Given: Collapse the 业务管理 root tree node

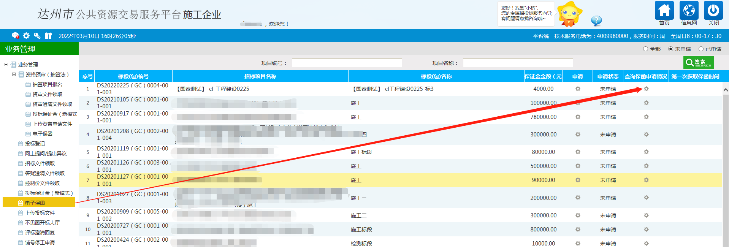Looking at the screenshot, I should [6, 65].
